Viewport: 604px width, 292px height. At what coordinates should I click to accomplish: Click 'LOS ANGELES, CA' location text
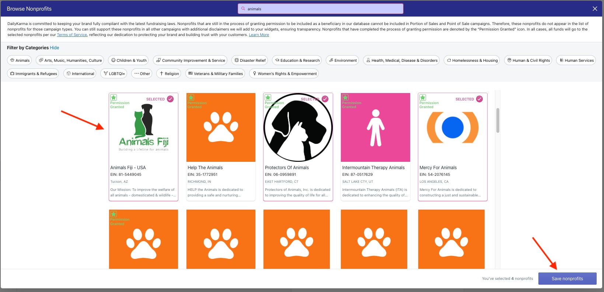click(x=434, y=182)
